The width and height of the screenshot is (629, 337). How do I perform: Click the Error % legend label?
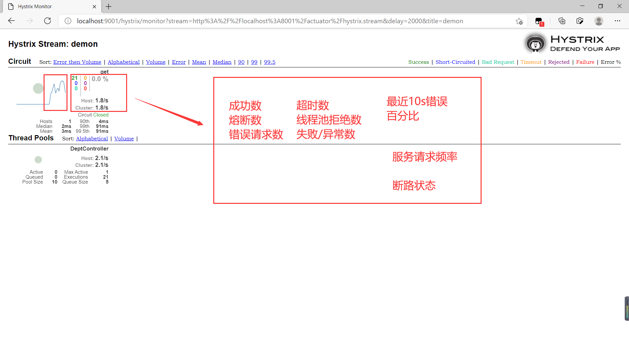611,62
